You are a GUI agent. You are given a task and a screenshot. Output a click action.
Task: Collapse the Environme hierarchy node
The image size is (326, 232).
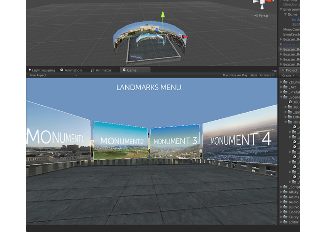[x=281, y=9]
